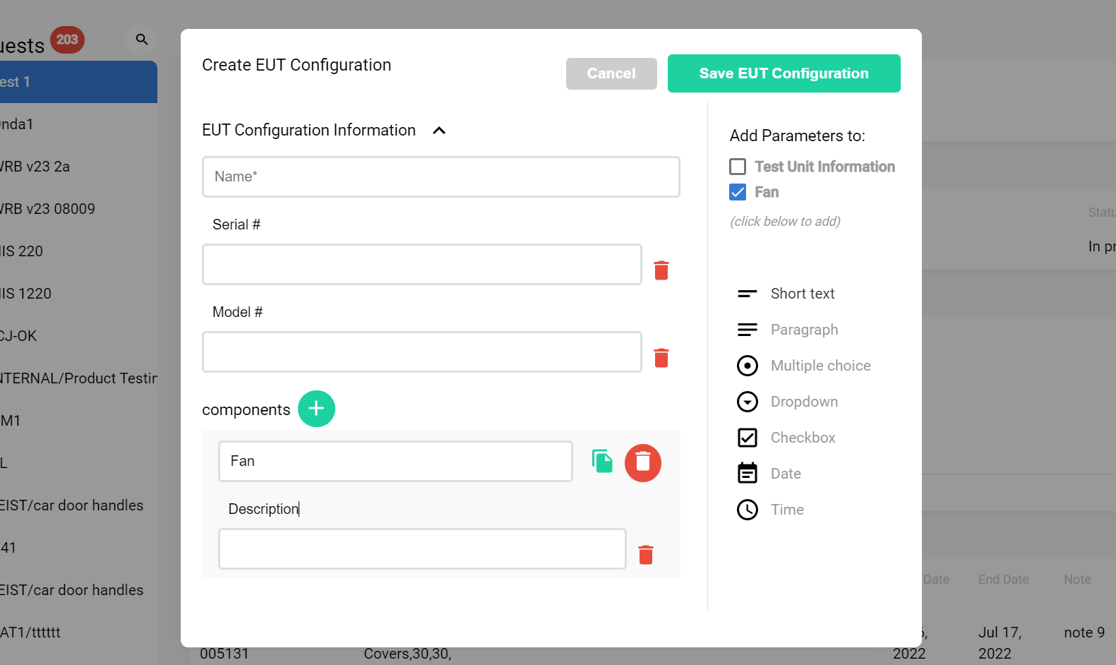Select the IS 220 item in sidebar
This screenshot has height=665, width=1116.
point(23,251)
